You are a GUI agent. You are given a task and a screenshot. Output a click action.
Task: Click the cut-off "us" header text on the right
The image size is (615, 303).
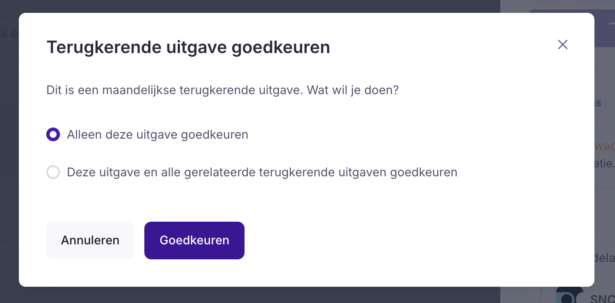click(598, 103)
